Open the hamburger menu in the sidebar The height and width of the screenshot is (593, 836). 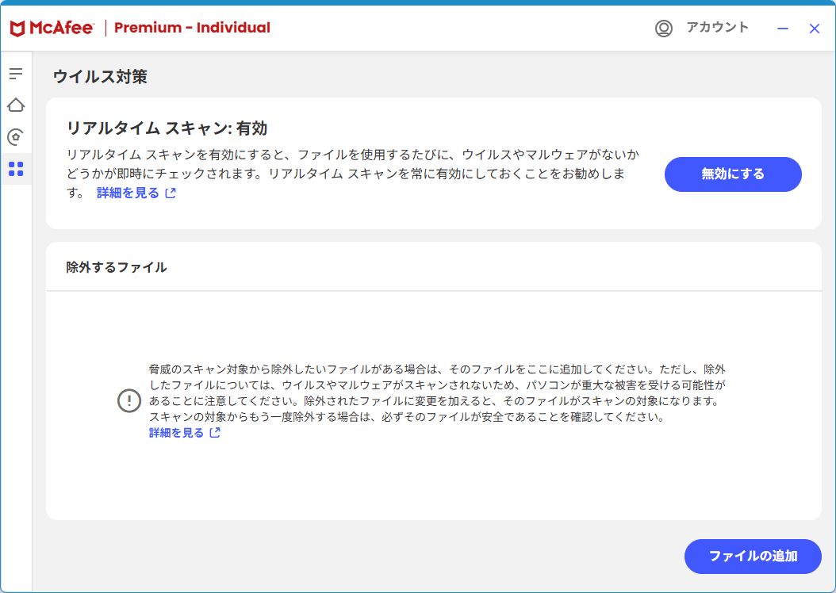point(16,74)
